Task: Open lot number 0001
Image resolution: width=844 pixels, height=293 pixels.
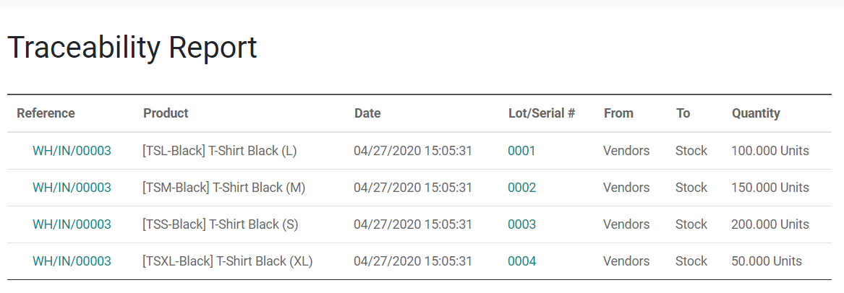Action: click(x=521, y=151)
